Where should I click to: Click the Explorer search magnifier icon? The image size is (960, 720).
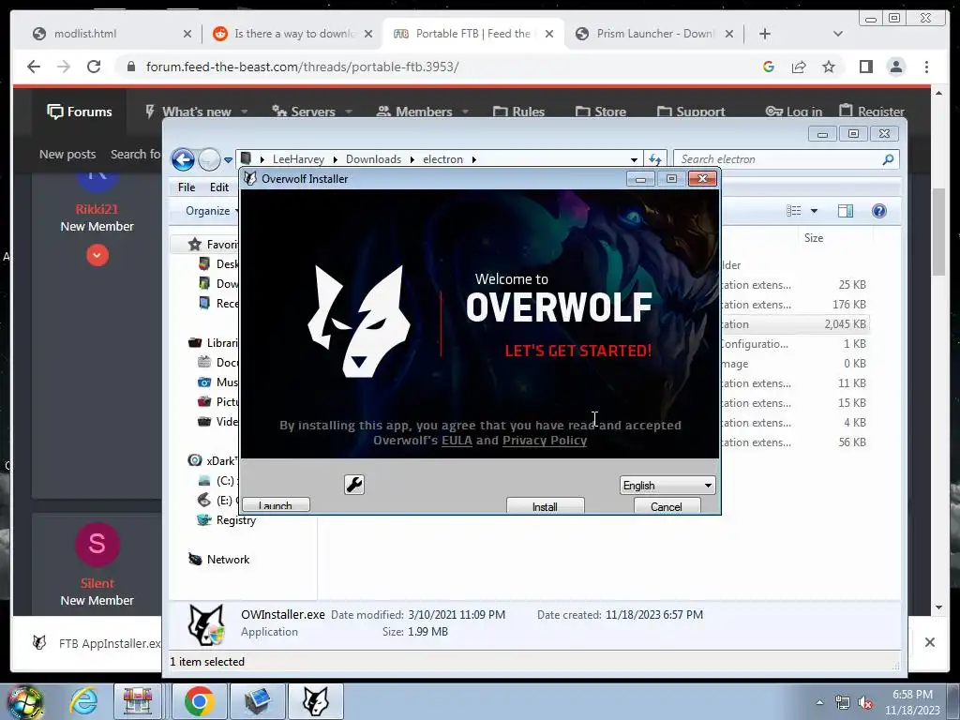pyautogui.click(x=889, y=159)
